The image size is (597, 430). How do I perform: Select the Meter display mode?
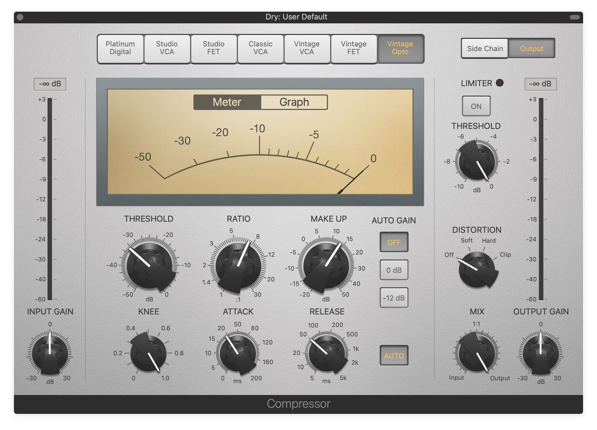coord(227,102)
